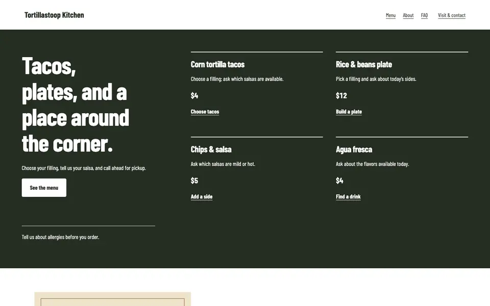Image resolution: width=490 pixels, height=306 pixels.
Task: Click the Rice & beans plate heading
Action: pos(364,64)
